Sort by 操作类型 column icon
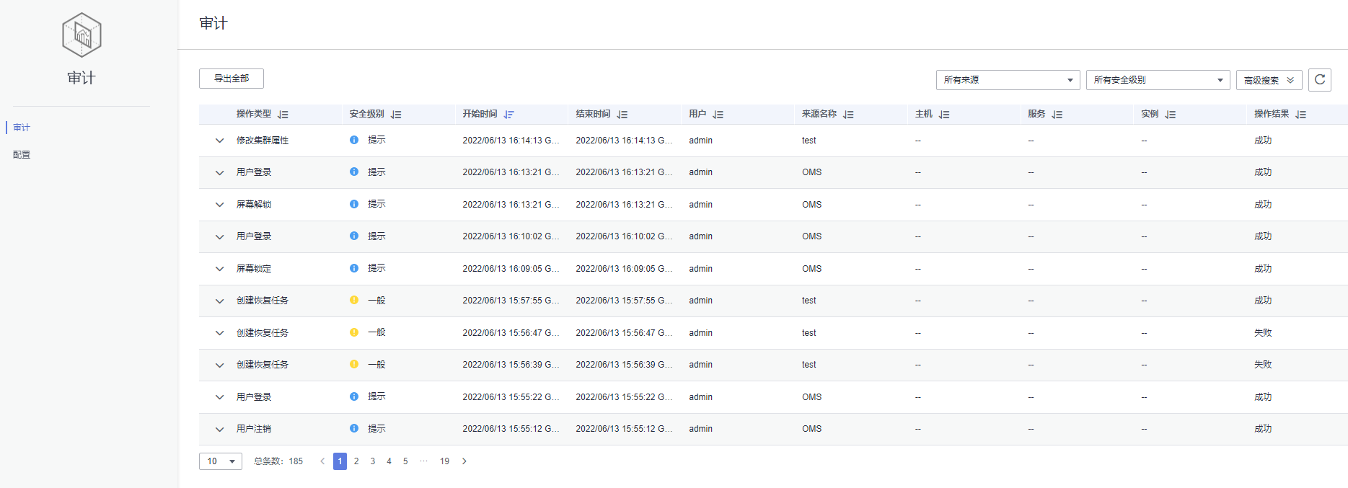 [x=283, y=115]
